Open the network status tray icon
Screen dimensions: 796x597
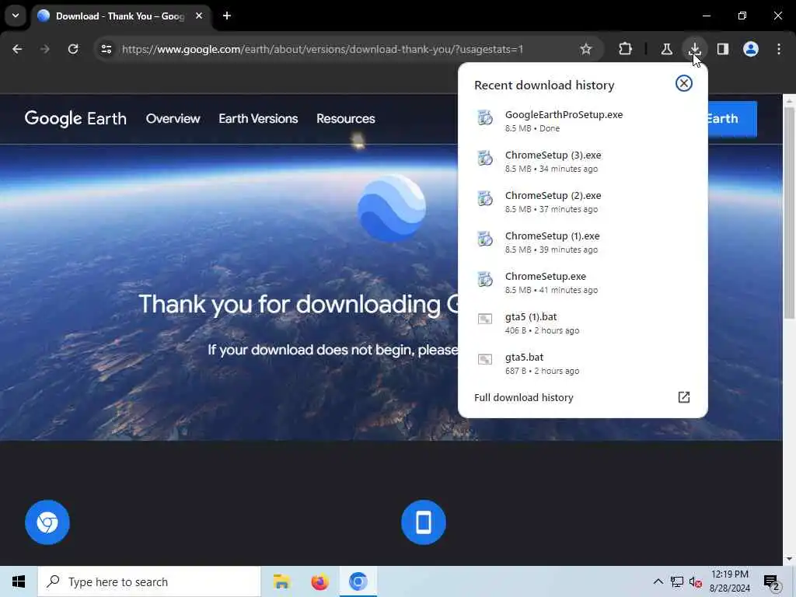(677, 581)
